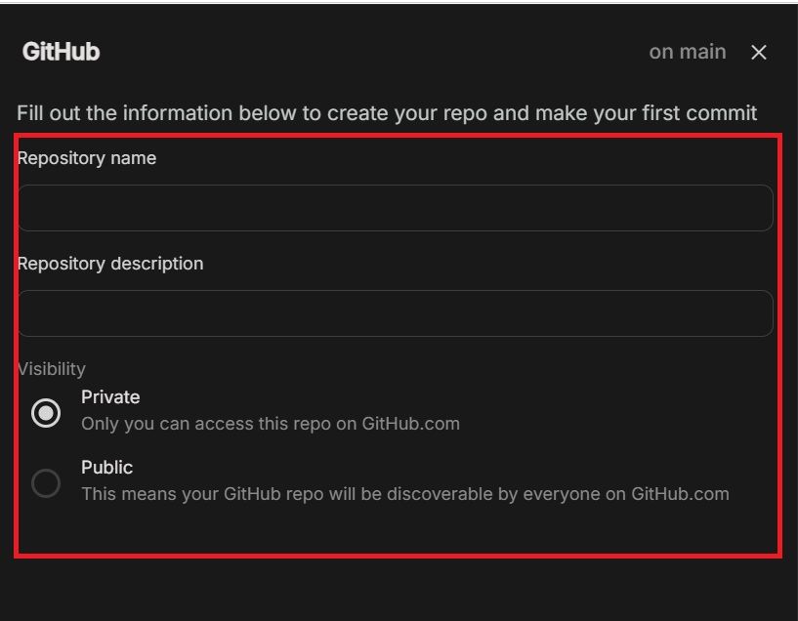This screenshot has width=798, height=621.
Task: Click the 'Repository name' field label
Action: point(87,158)
